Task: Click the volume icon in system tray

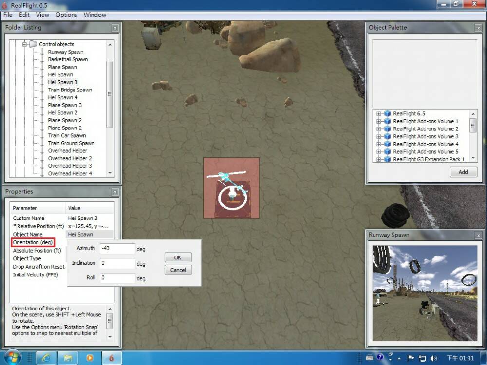Action: [434, 359]
